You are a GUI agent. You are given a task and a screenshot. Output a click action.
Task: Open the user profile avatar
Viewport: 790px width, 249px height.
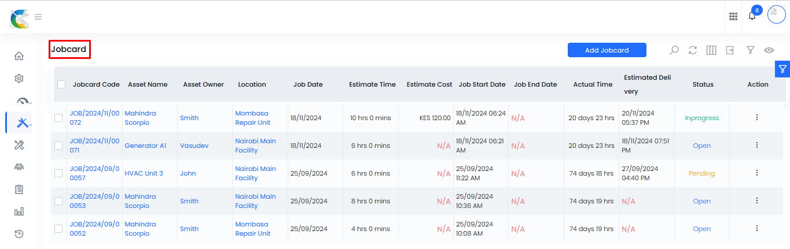click(x=776, y=14)
